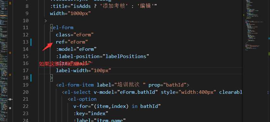Click the closing angle bracket on line 10
Viewport: 270px width, 122px height.
coord(45,21)
